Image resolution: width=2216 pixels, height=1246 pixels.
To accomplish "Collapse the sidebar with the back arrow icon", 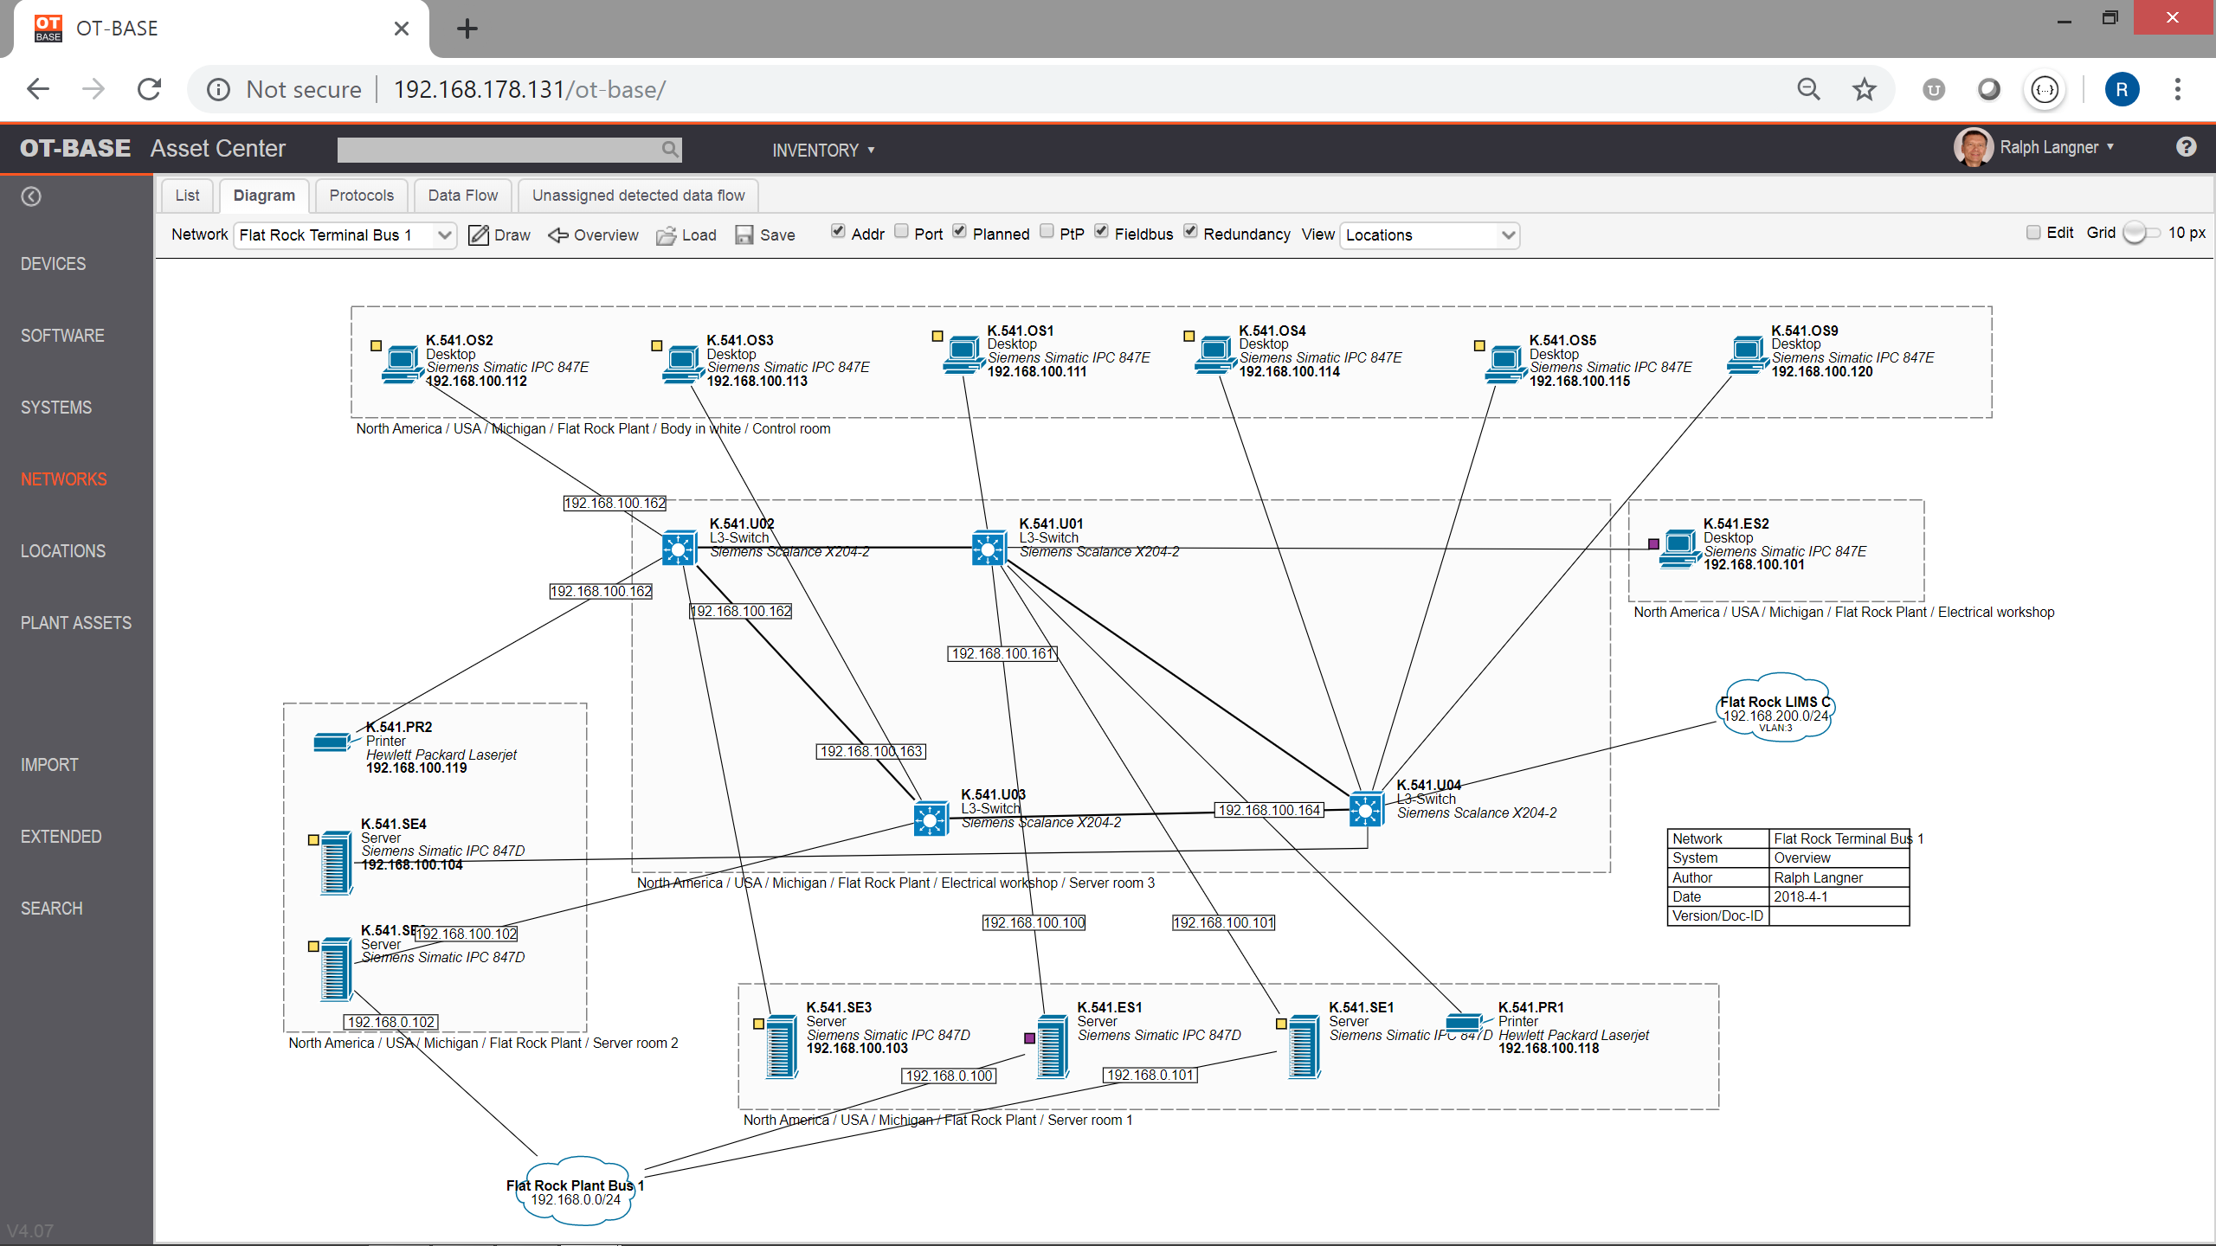I will point(31,196).
